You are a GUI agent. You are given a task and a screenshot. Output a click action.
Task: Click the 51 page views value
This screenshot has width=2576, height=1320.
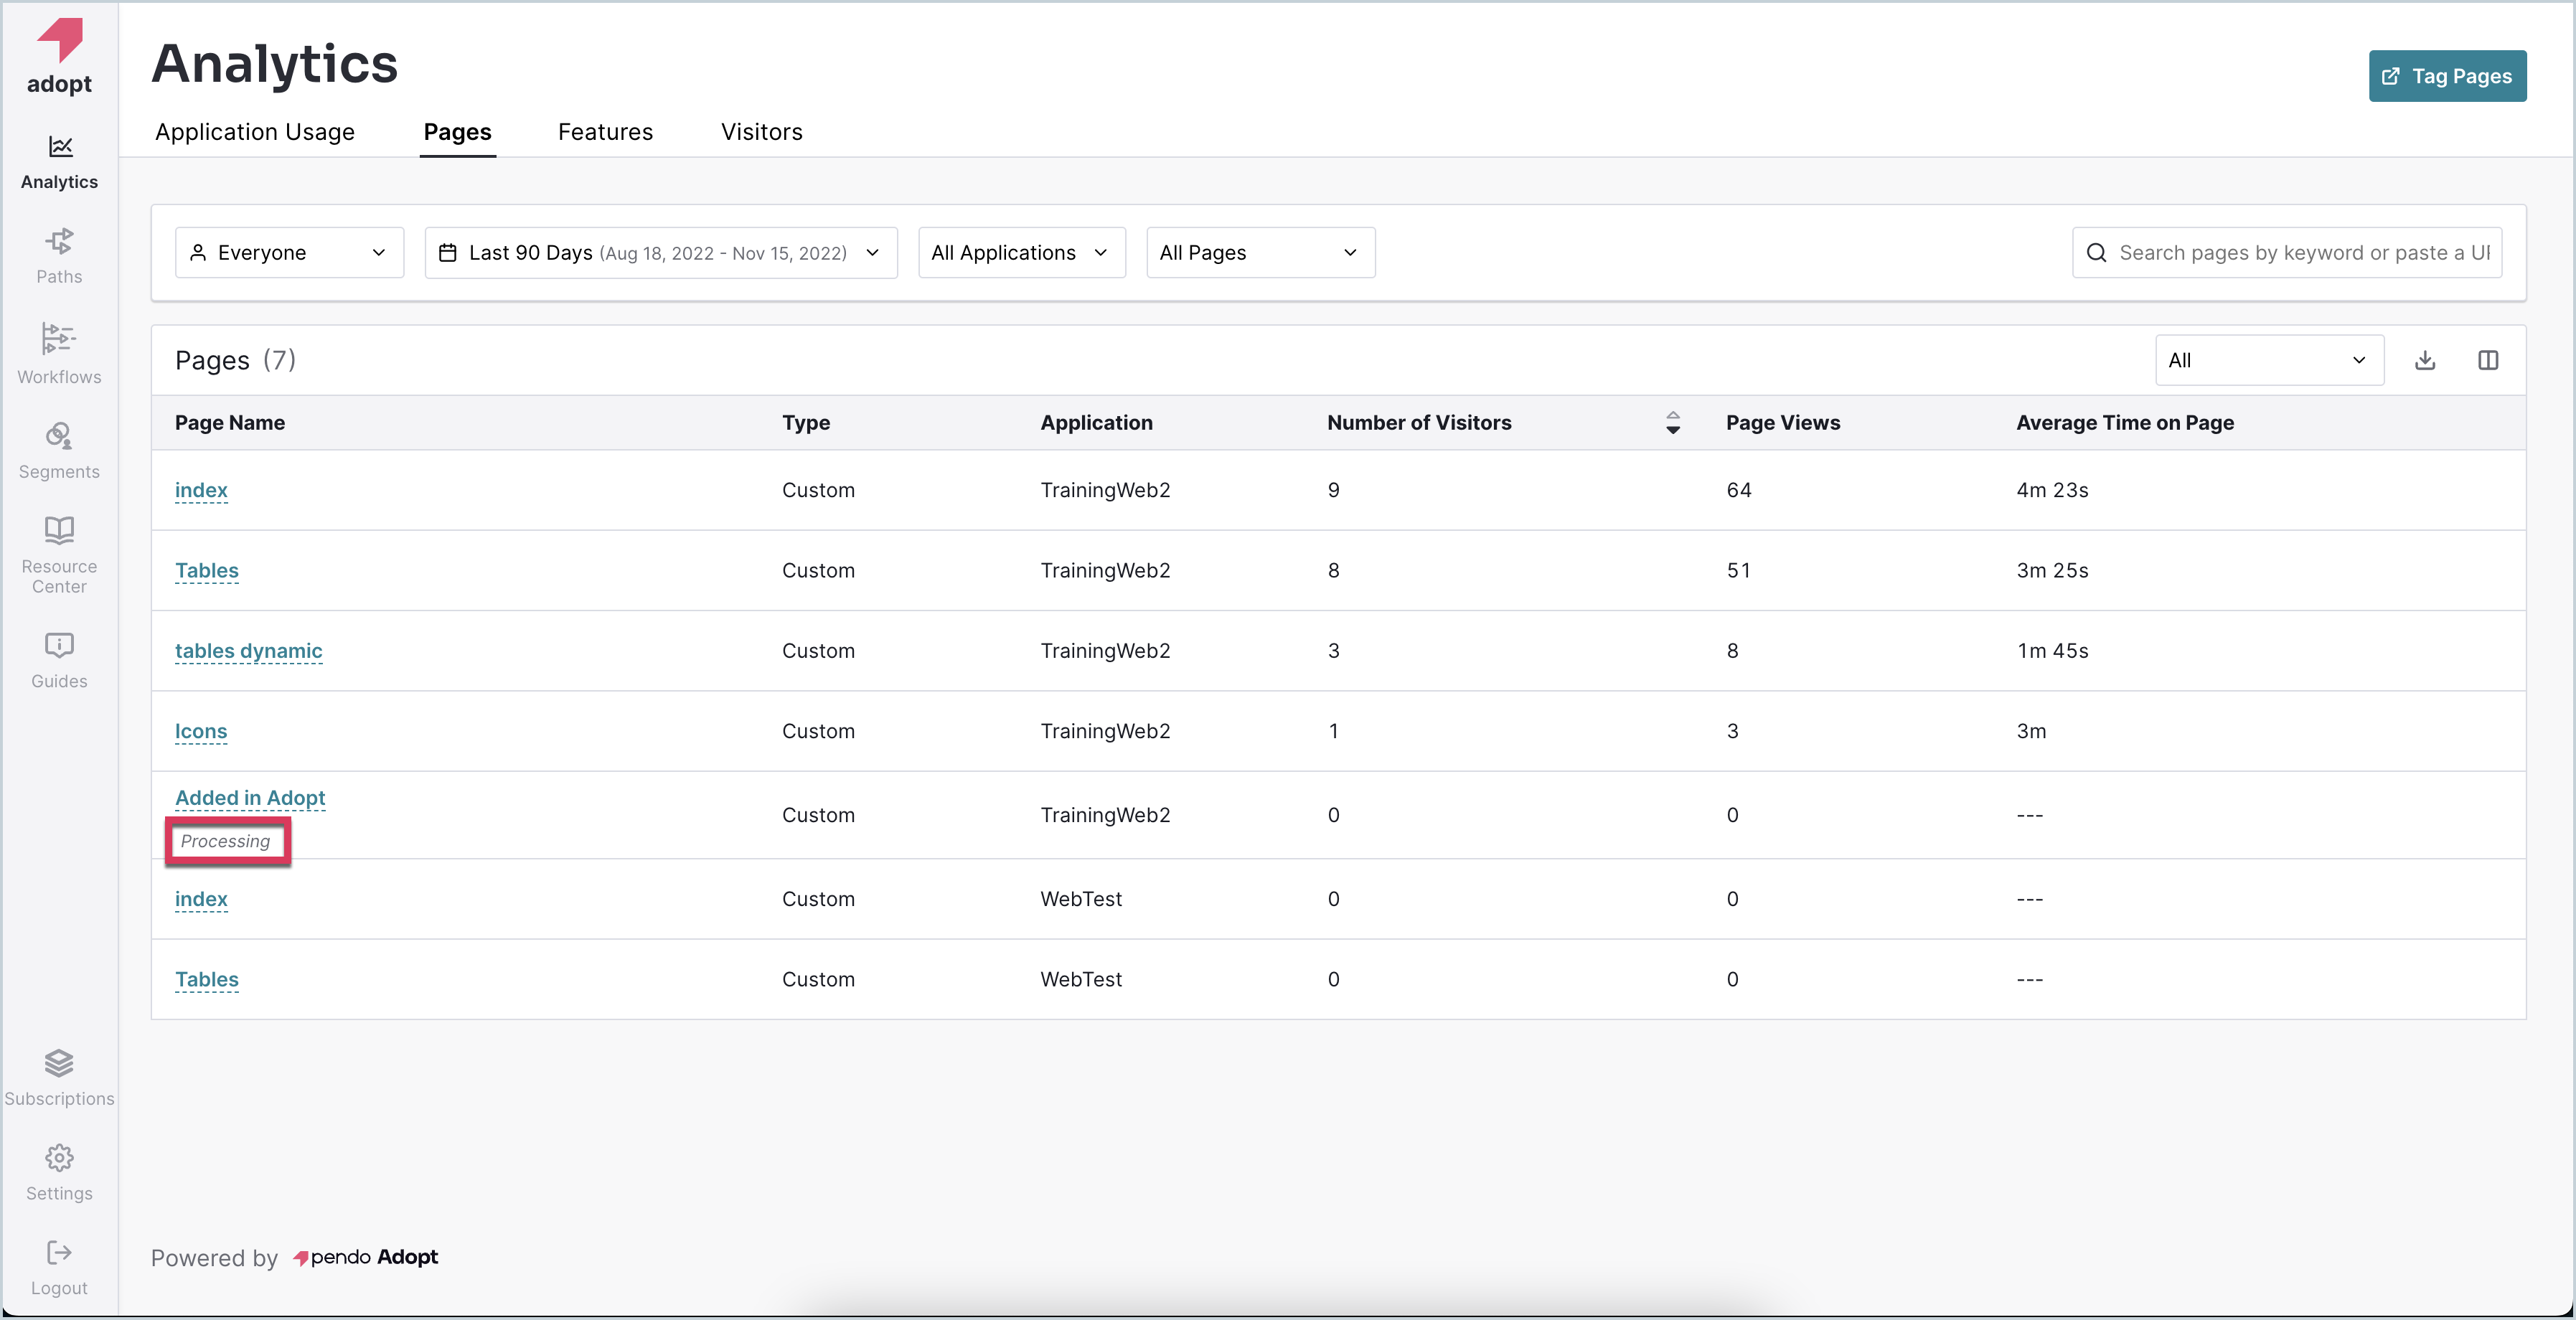coord(1739,571)
